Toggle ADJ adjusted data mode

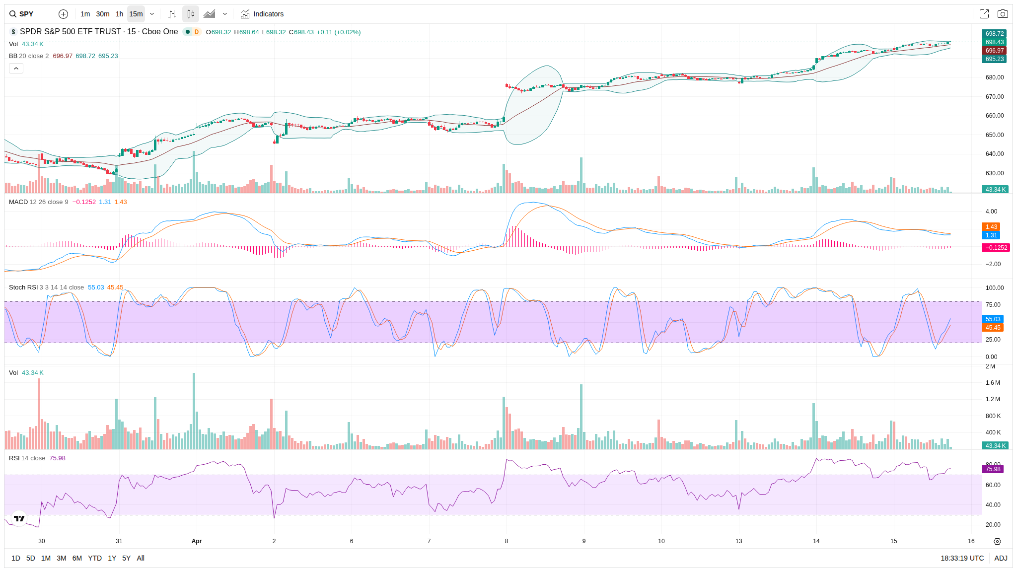(1000, 558)
